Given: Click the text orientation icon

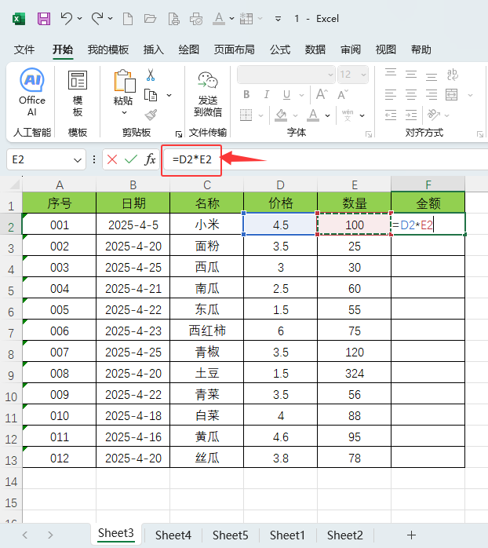Looking at the screenshot, I should coord(434,115).
